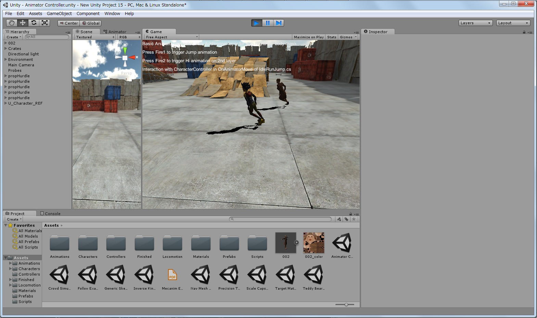Select All Models favorite search
The image size is (537, 318).
[25, 236]
